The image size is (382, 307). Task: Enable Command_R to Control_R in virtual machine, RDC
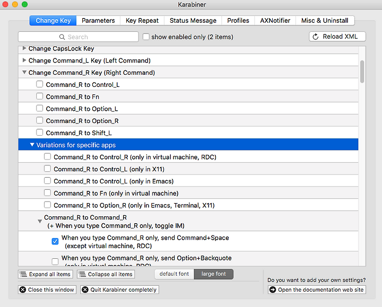[x=47, y=156]
